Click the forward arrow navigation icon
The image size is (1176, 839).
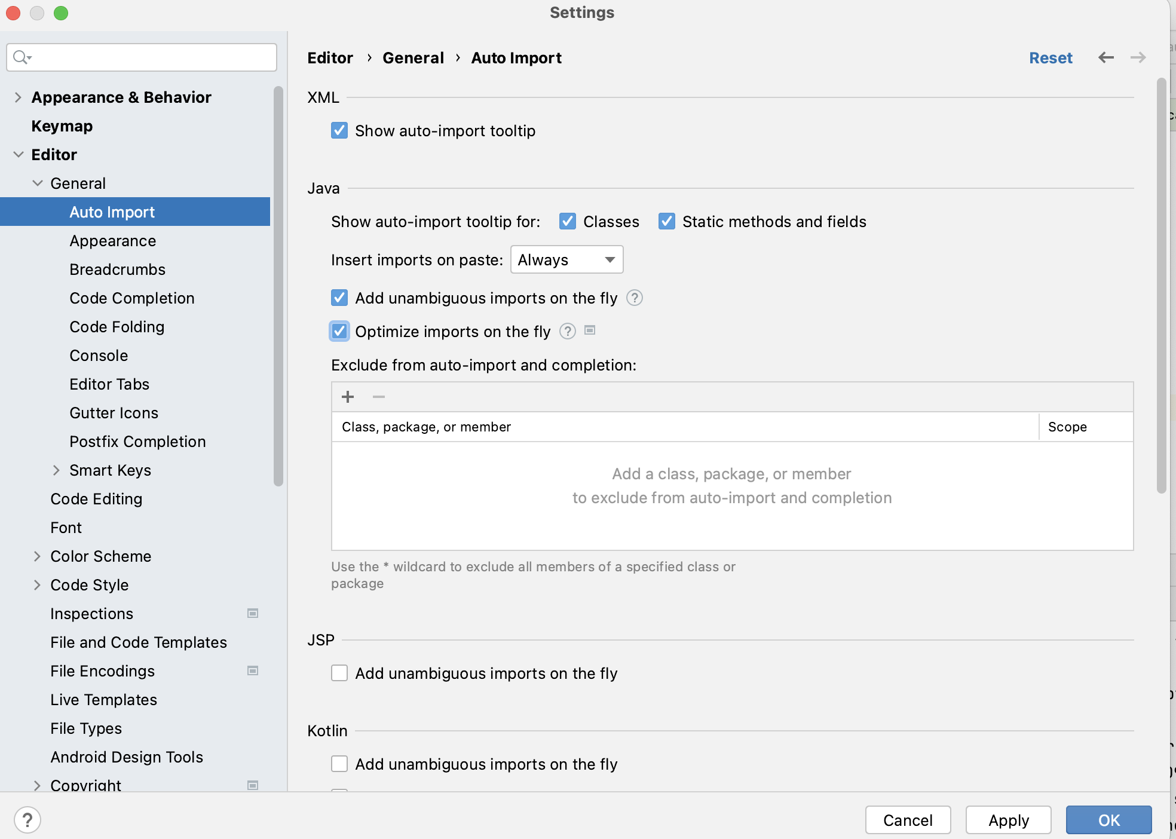[1138, 57]
